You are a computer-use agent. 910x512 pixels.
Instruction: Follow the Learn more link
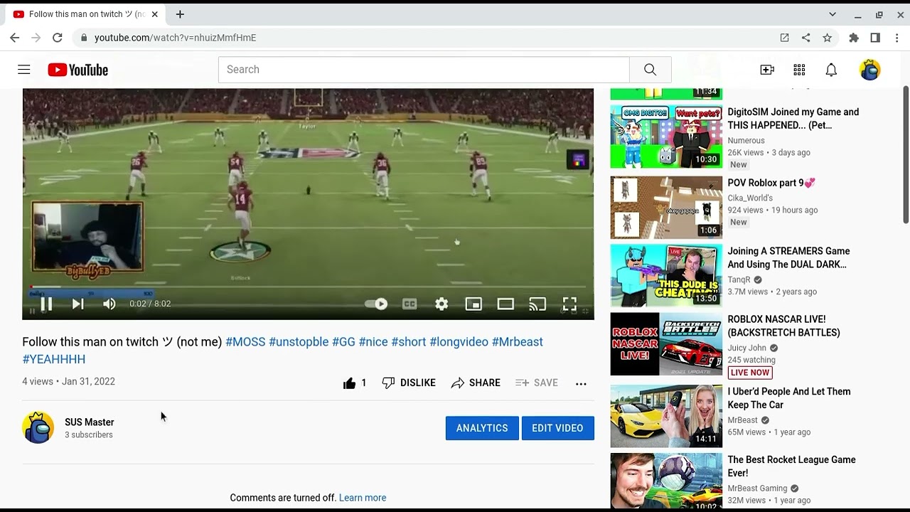pyautogui.click(x=363, y=498)
